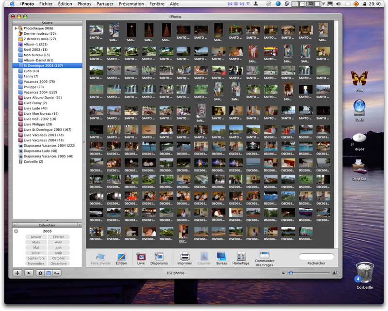Image resolution: width=388 pixels, height=311 pixels.
Task: Click the volume icon in menu bar
Action: coord(339,4)
